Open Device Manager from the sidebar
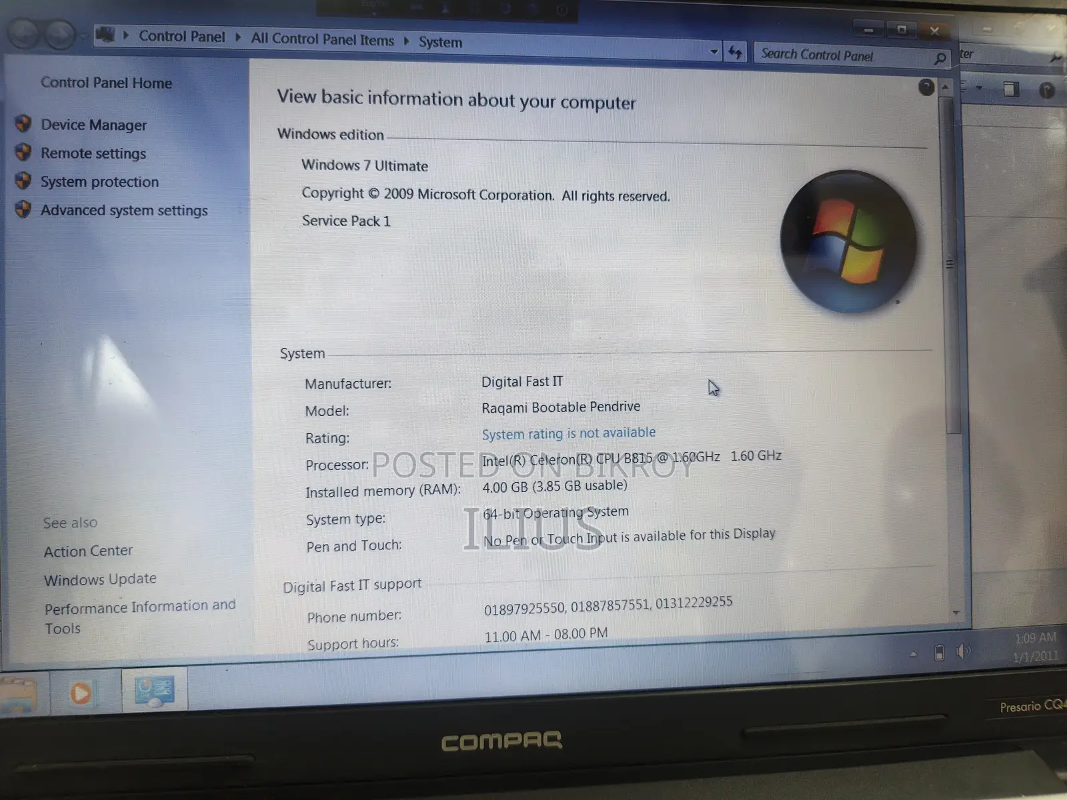The width and height of the screenshot is (1067, 800). point(93,125)
